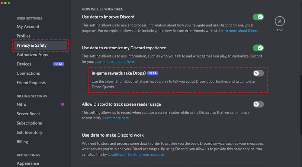
Task: Select Profiles in the settings sidebar
Action: pos(24,36)
